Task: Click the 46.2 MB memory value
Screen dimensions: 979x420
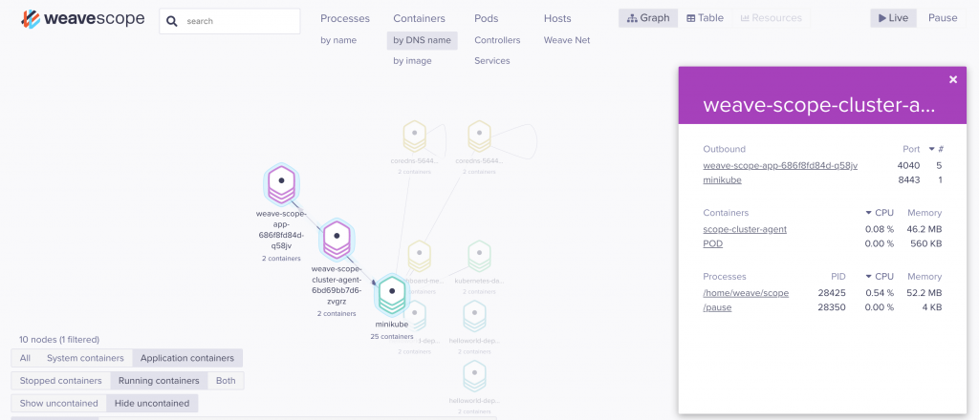Action: (925, 229)
